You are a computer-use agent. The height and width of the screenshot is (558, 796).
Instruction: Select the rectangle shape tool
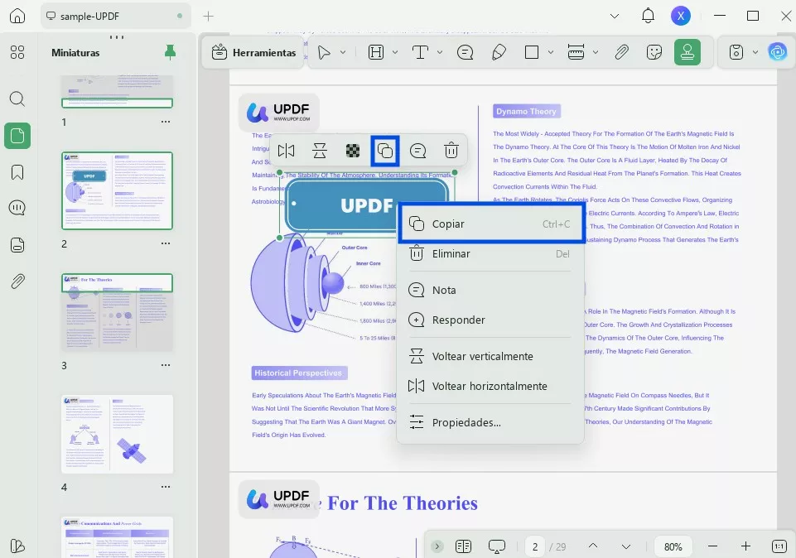[532, 52]
